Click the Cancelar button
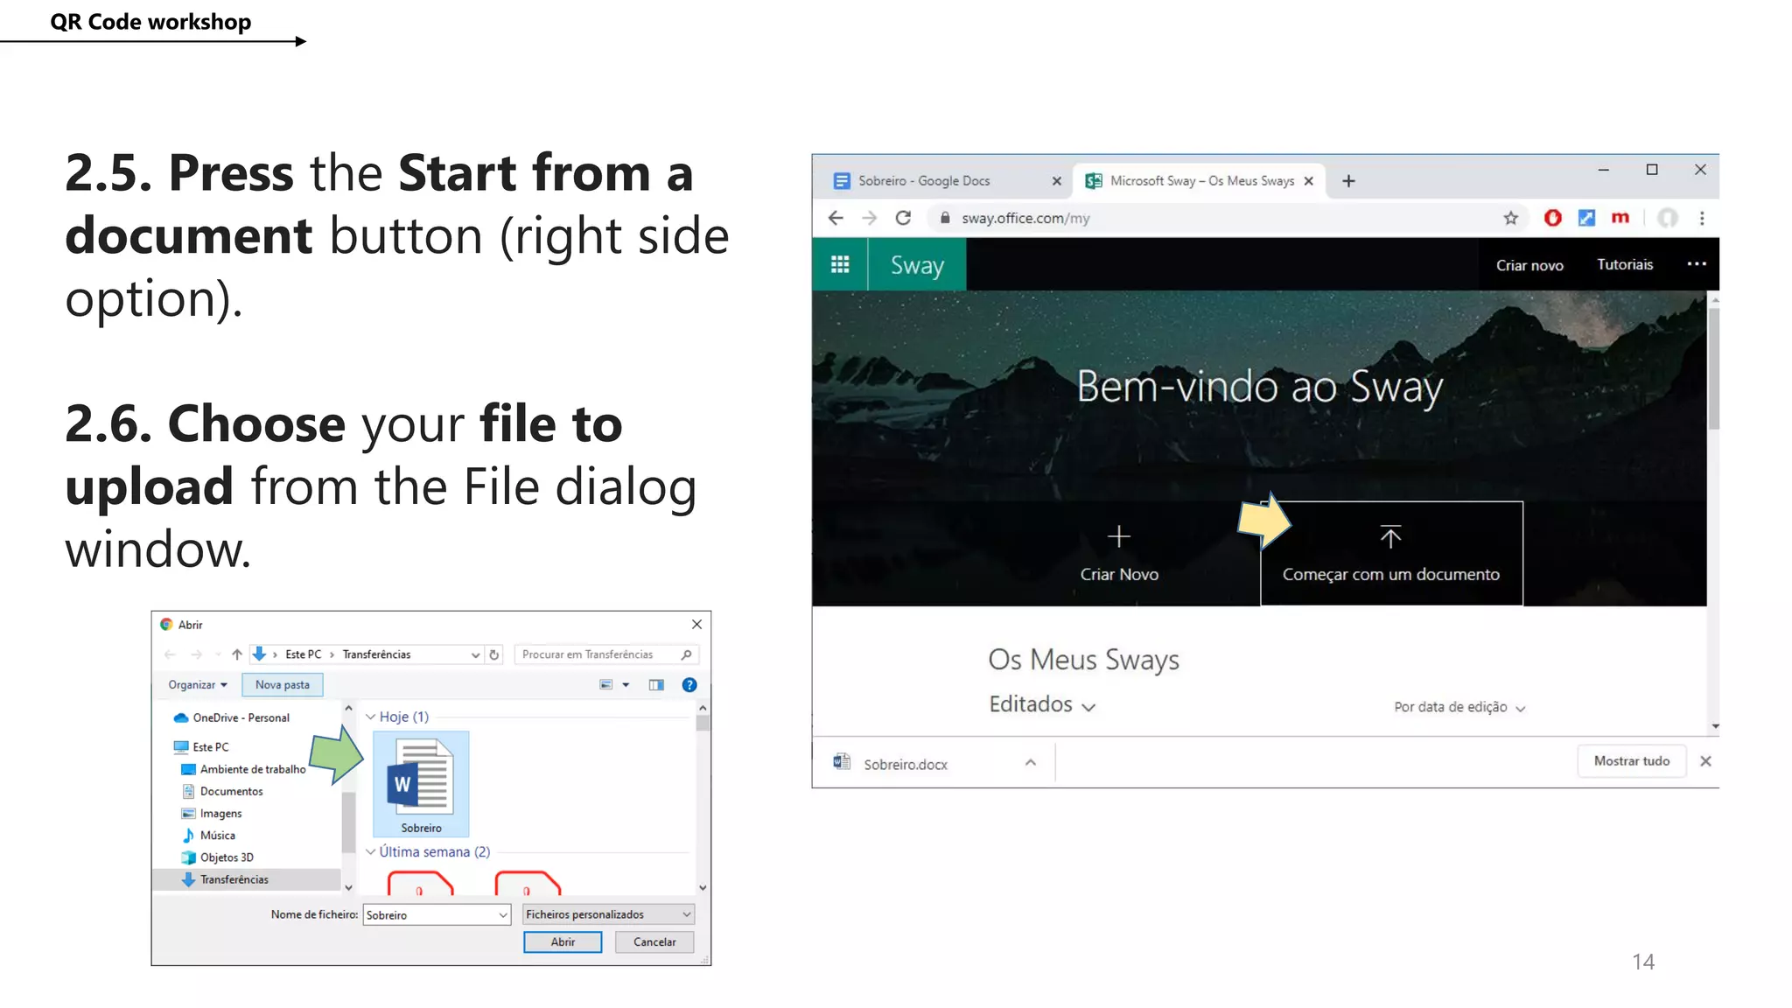 pyautogui.click(x=654, y=941)
